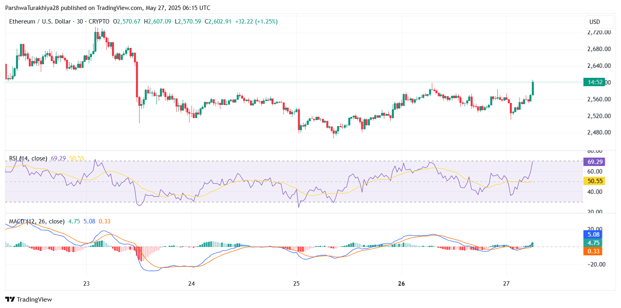Image resolution: width=621 pixels, height=308 pixels.
Task: Click the green 4.75 MACD value badge
Action: (592, 243)
